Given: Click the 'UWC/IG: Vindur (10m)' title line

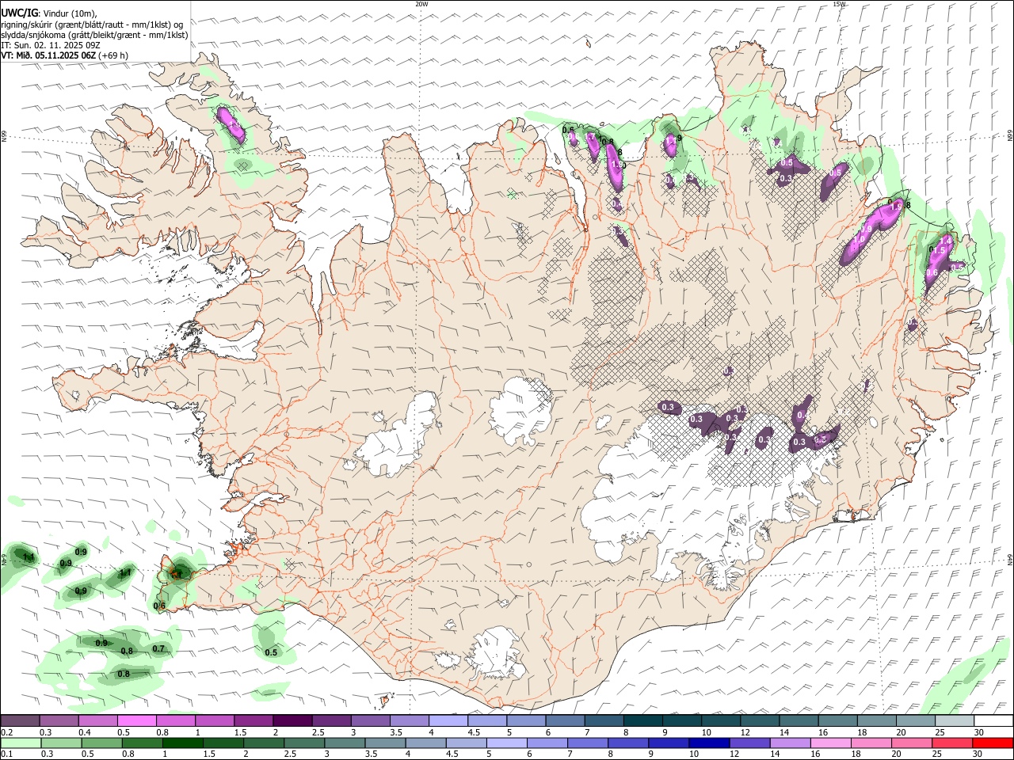Looking at the screenshot, I should [49, 13].
